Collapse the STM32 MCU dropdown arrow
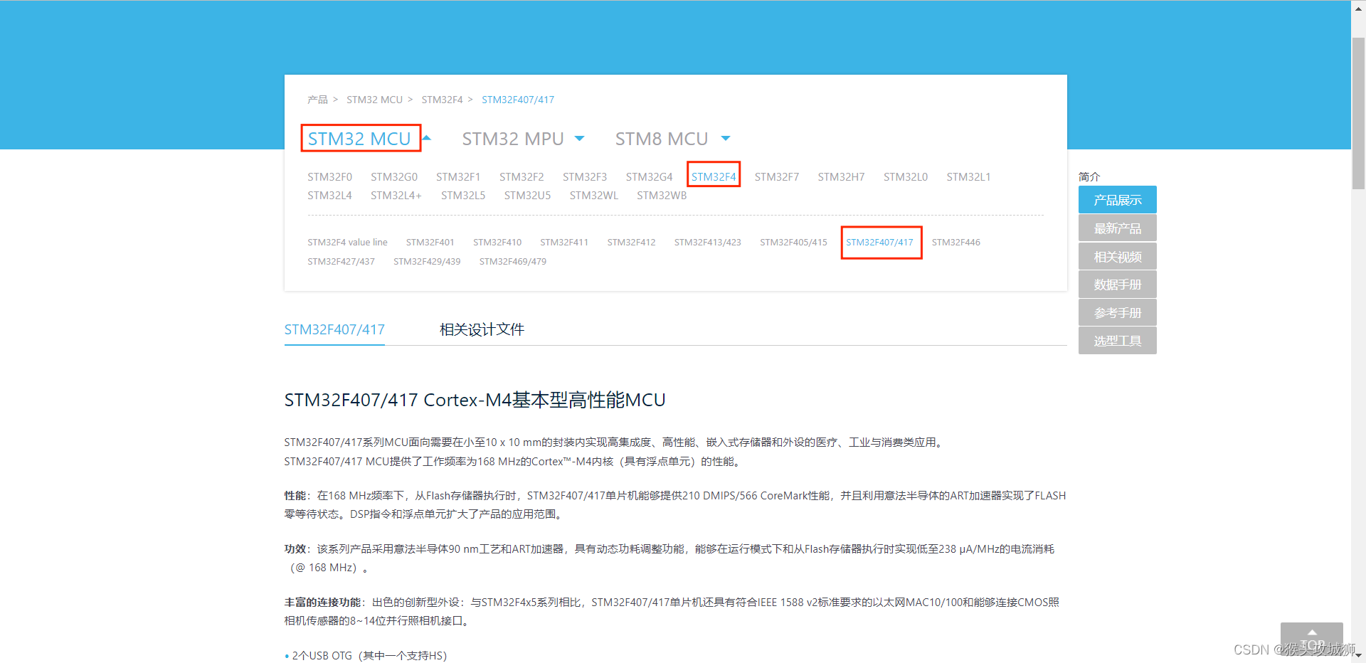 [x=427, y=138]
